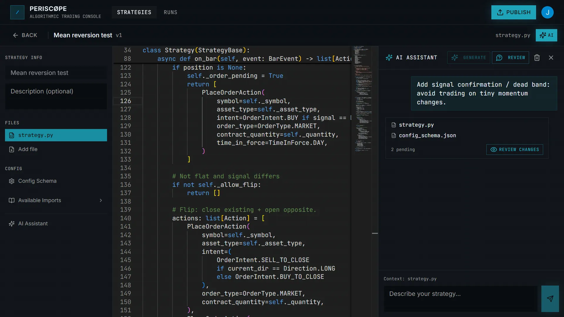This screenshot has height=317, width=564.
Task: Focus the Describe your strategy prompt box
Action: point(460,299)
